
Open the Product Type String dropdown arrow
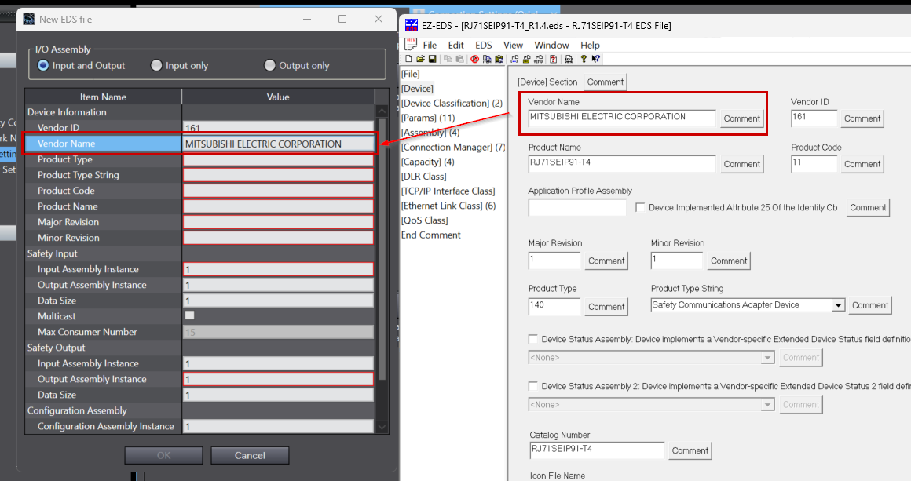838,305
